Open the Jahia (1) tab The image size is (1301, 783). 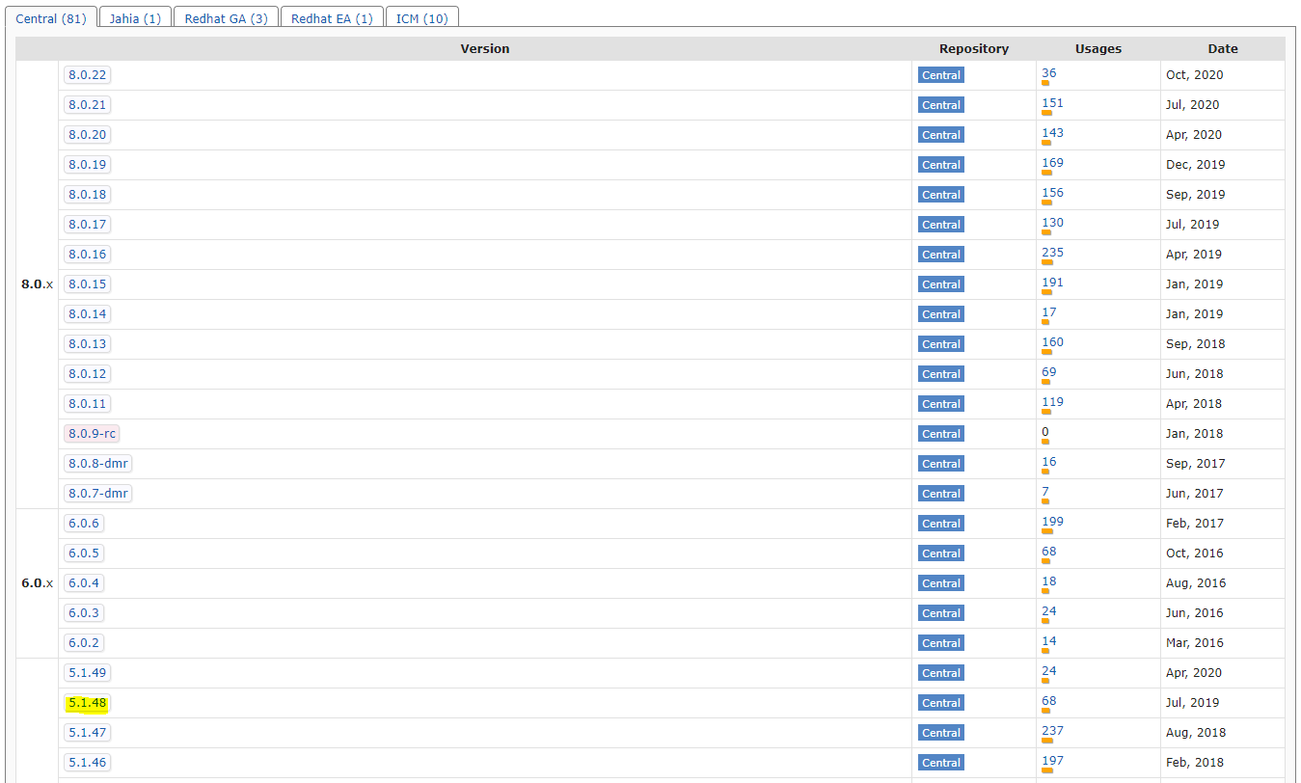[135, 17]
